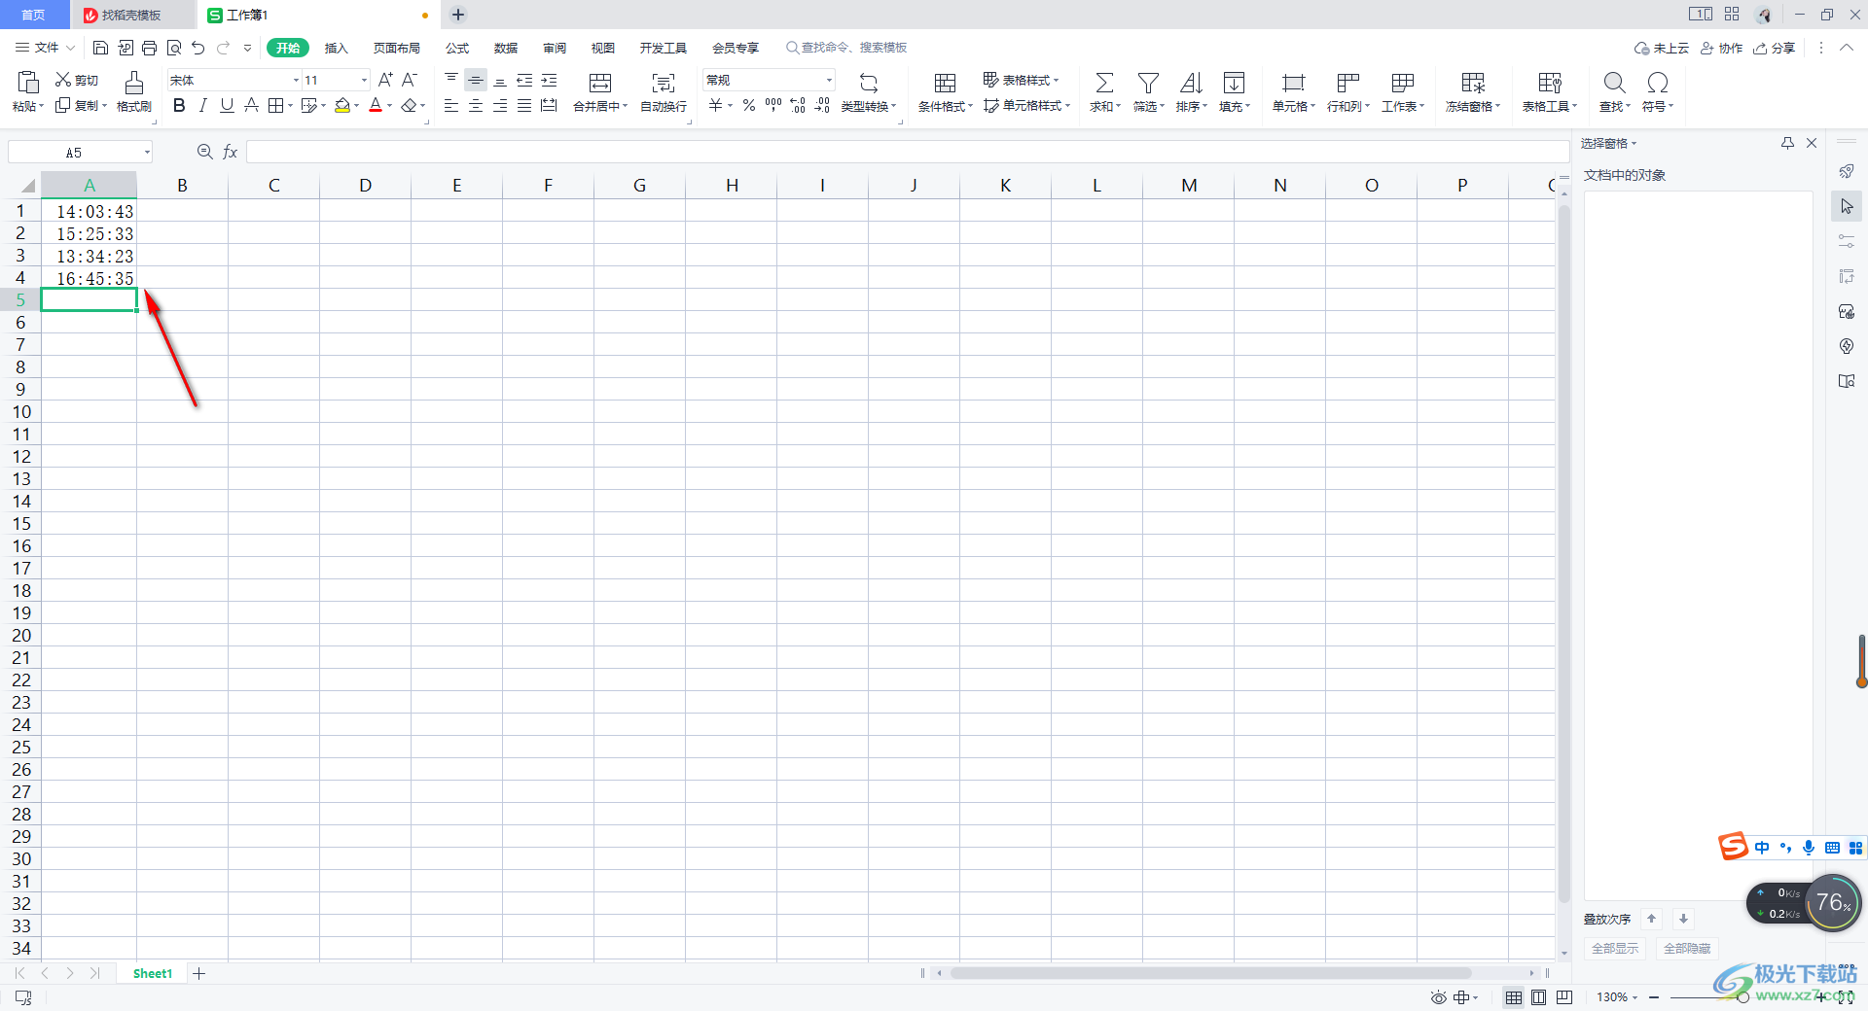Click the 全部显示 button
The image size is (1868, 1011).
[1614, 949]
